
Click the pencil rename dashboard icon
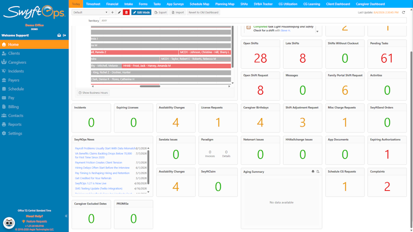(119, 12)
